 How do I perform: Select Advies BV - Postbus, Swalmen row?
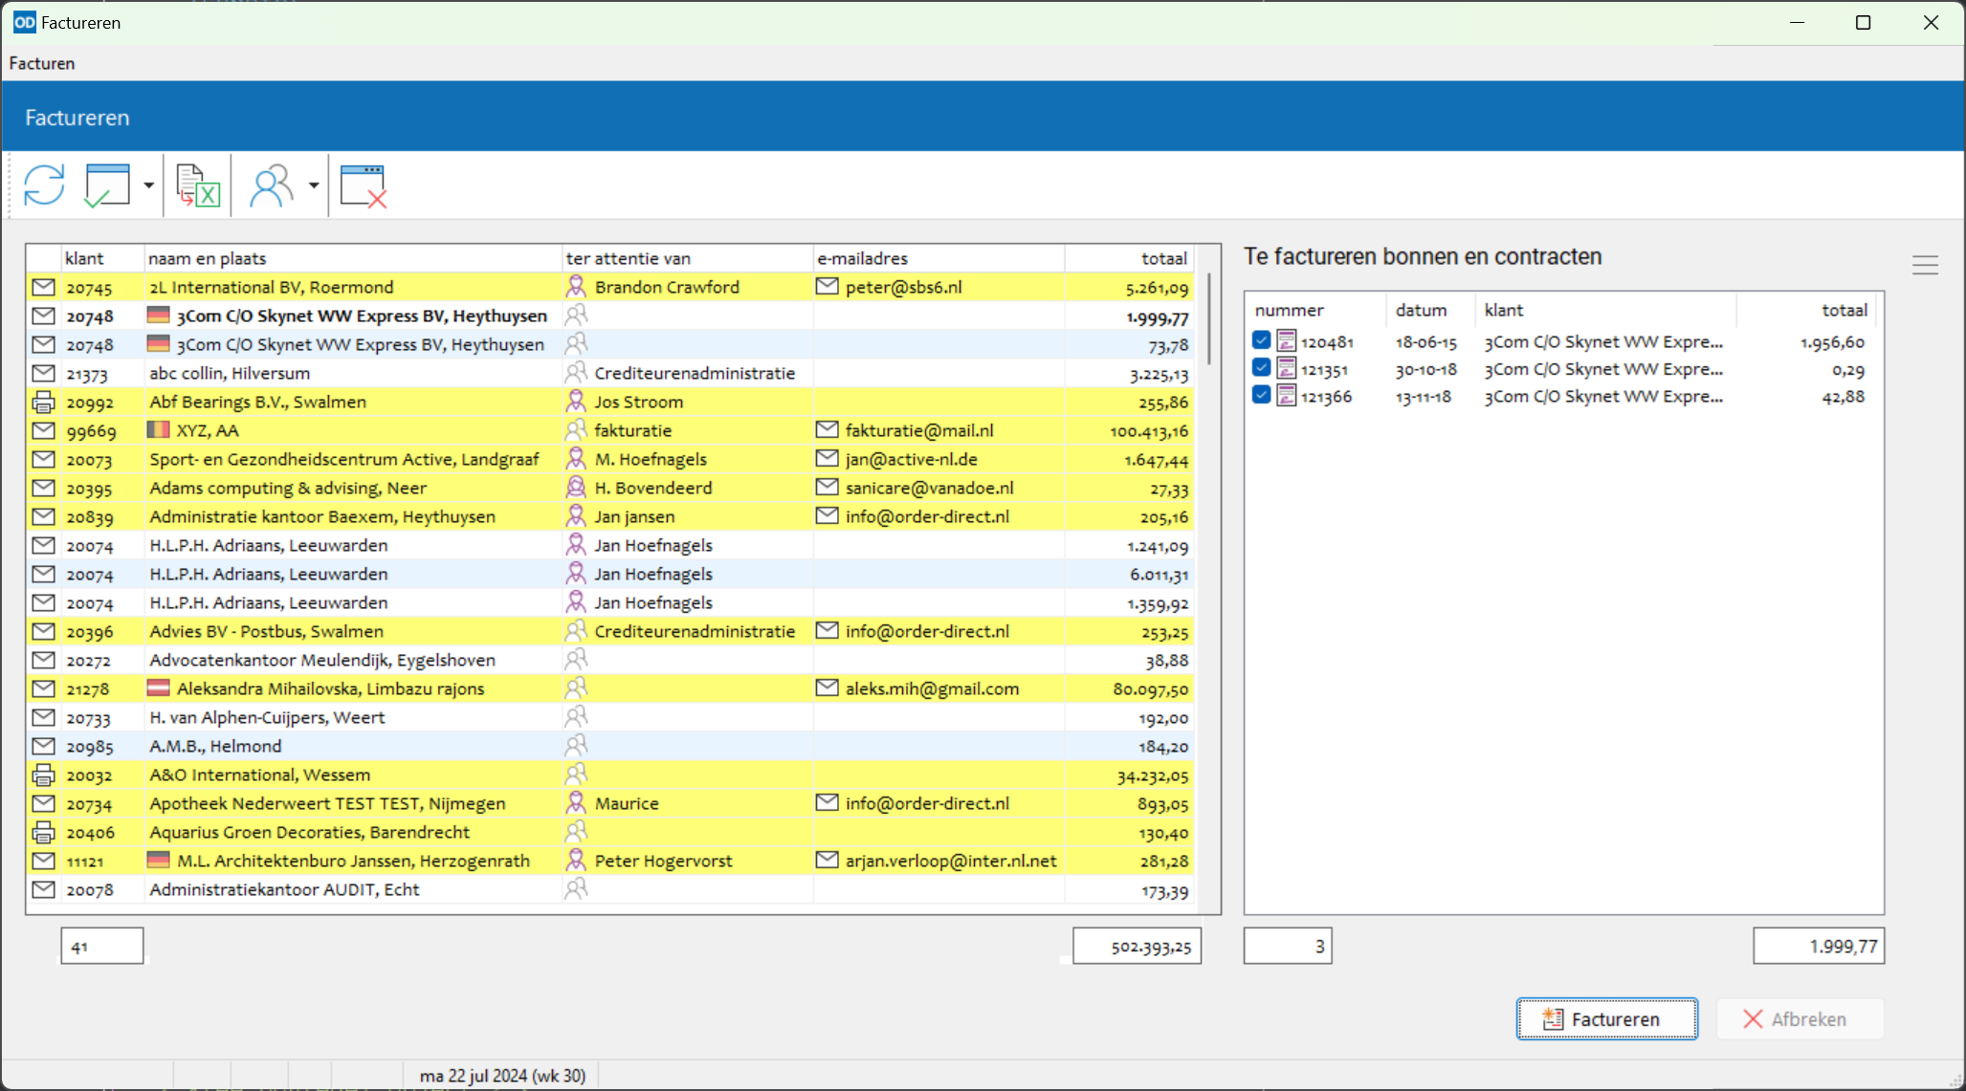coord(610,631)
